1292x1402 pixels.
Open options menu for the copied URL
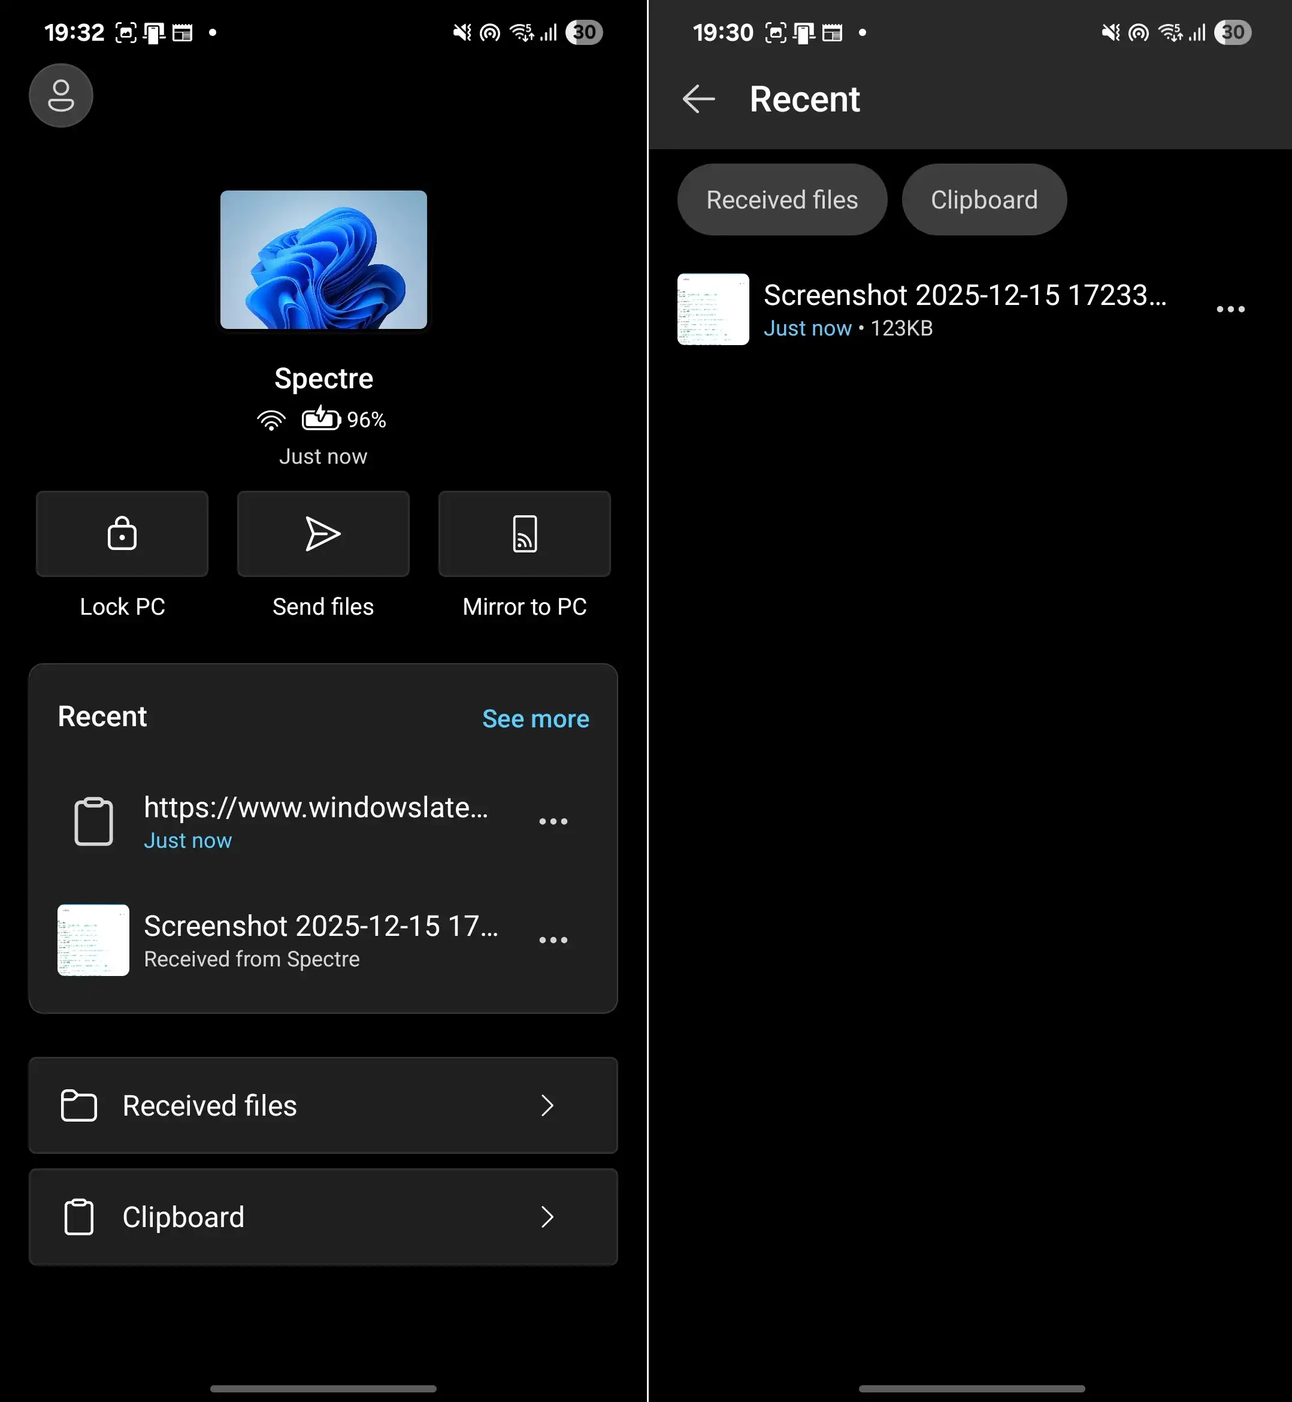coord(553,821)
